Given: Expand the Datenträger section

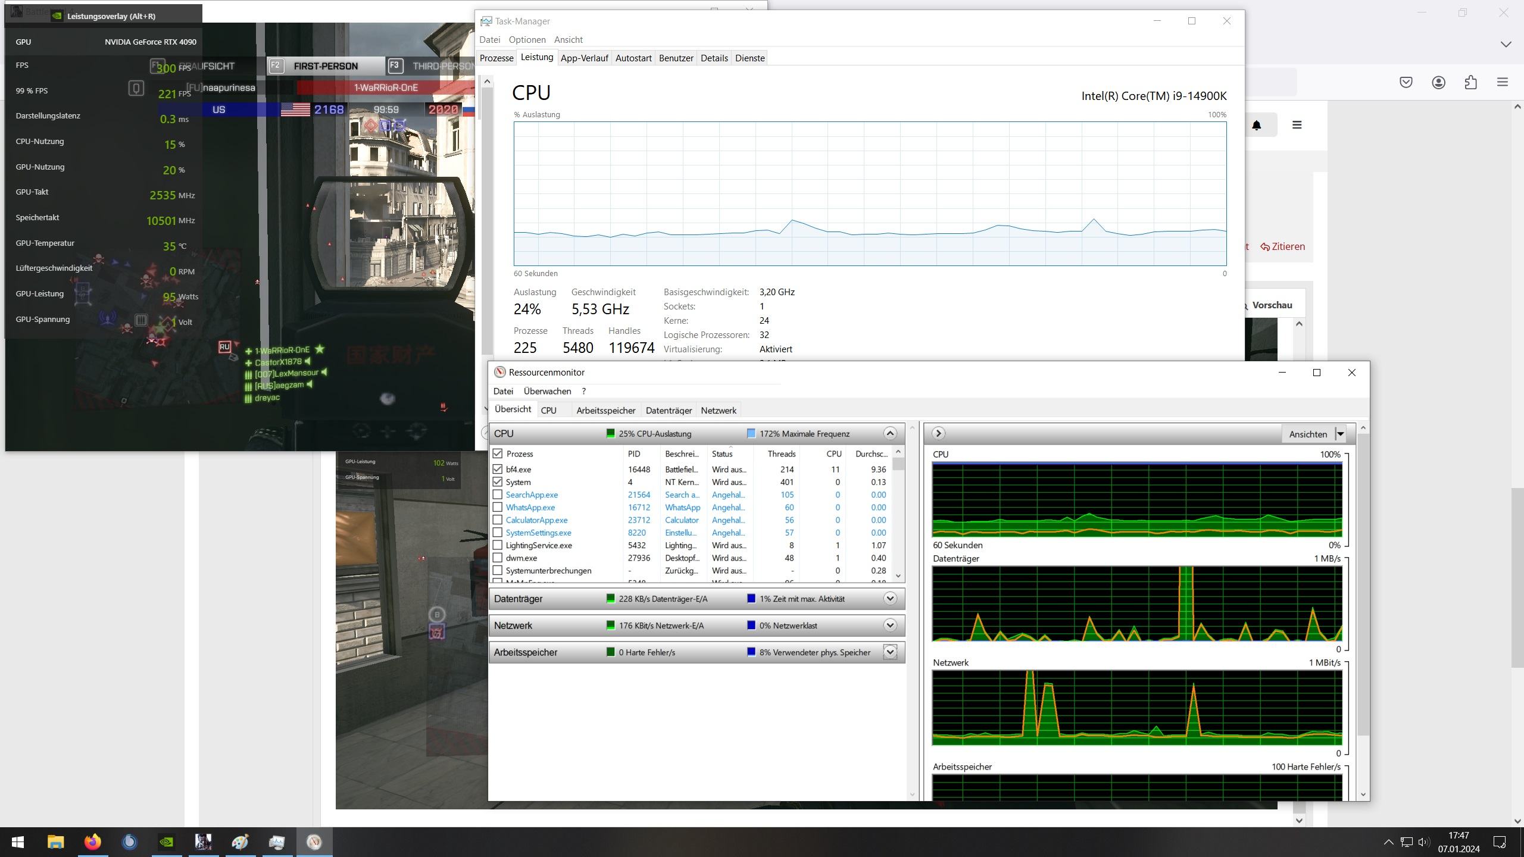Looking at the screenshot, I should tap(890, 599).
